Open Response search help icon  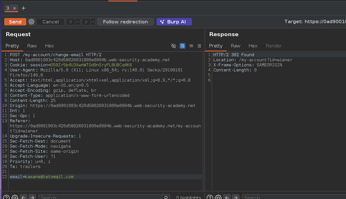[x=210, y=198]
